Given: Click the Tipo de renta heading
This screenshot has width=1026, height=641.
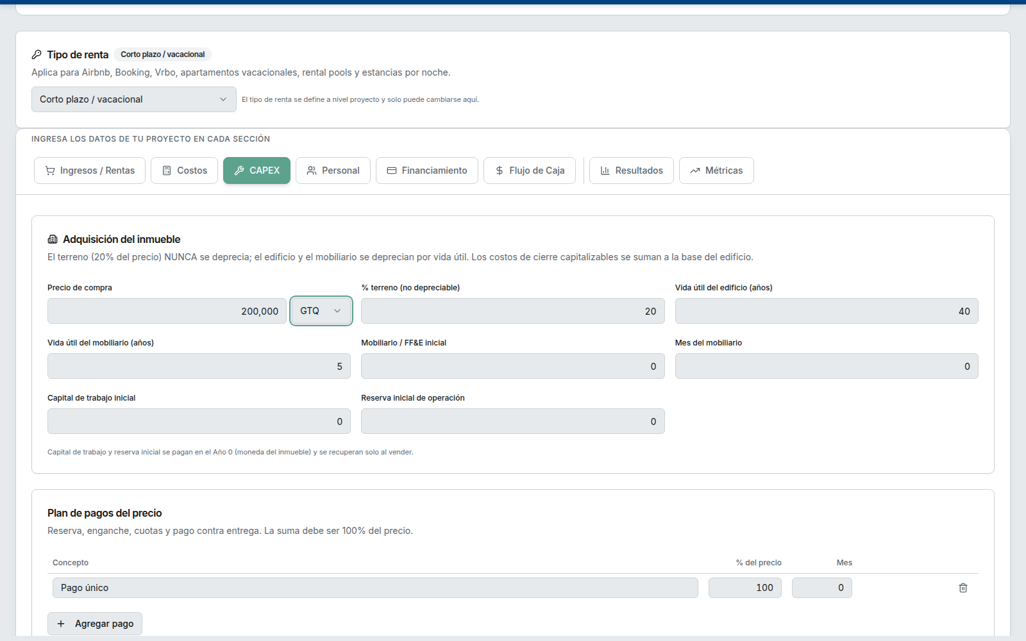Looking at the screenshot, I should point(78,54).
